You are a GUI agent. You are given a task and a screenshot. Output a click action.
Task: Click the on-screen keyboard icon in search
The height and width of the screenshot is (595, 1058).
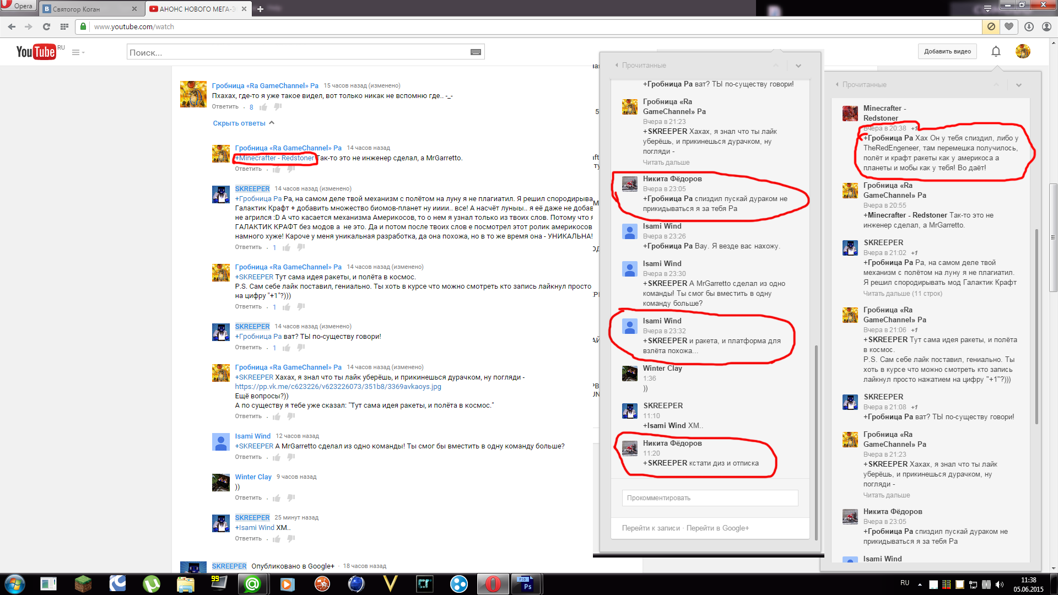tap(476, 52)
